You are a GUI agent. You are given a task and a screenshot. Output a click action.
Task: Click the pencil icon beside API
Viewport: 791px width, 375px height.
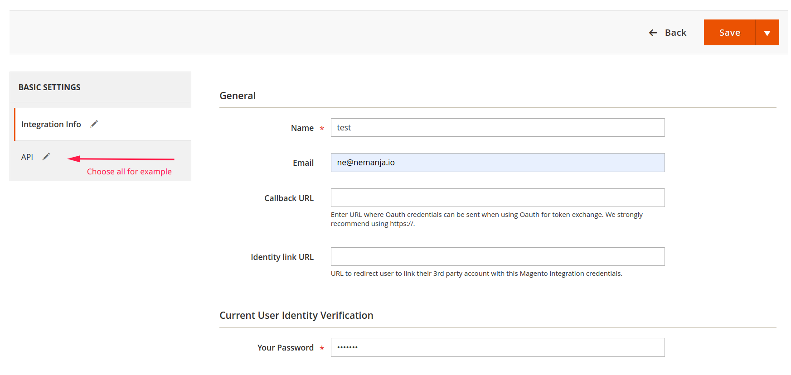coord(46,157)
